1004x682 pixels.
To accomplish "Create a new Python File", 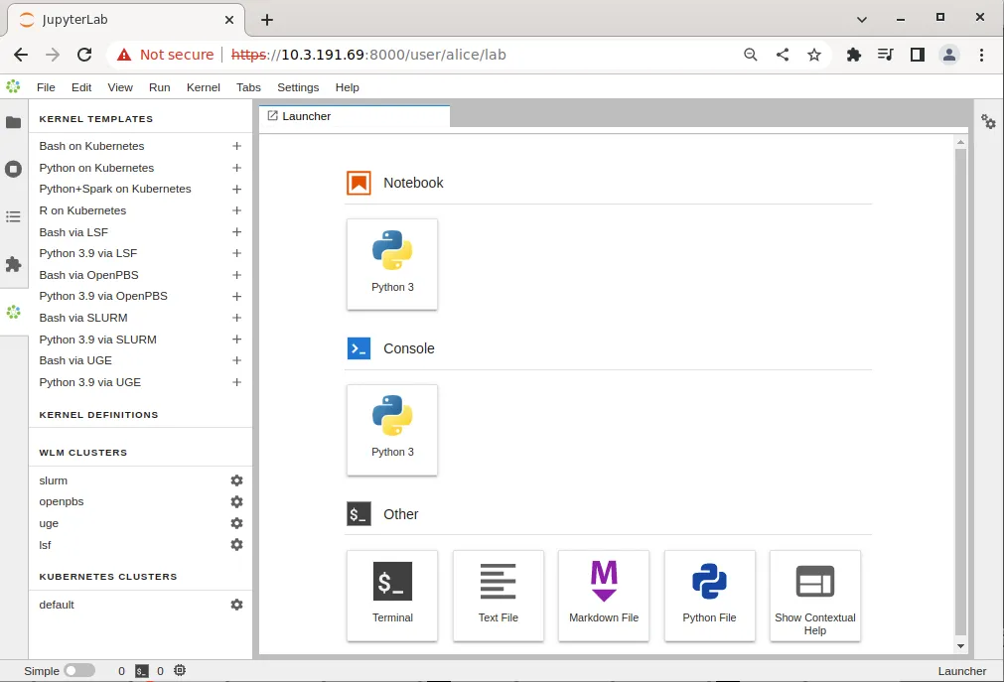I will click(709, 596).
